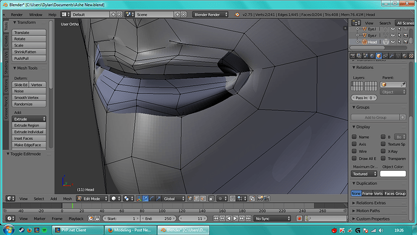Click the Extrude Region button
This screenshot has width=417, height=235.
tap(29, 125)
